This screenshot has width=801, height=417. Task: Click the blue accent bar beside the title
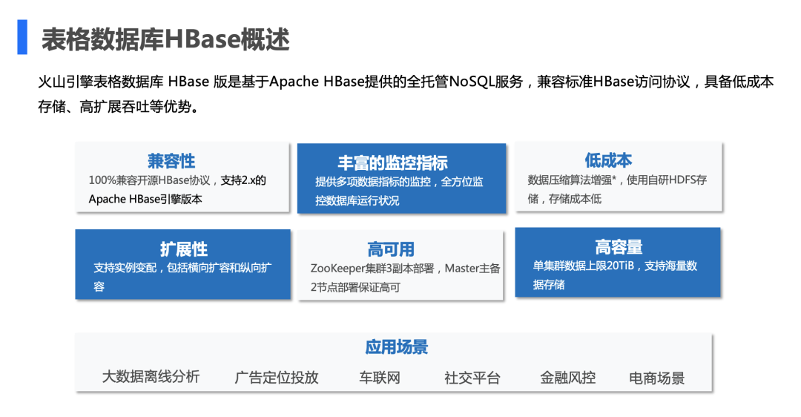tap(22, 37)
